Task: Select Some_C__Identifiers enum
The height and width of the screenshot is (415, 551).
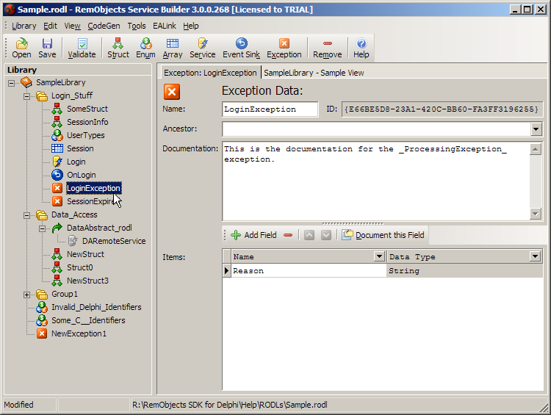Action: point(88,320)
